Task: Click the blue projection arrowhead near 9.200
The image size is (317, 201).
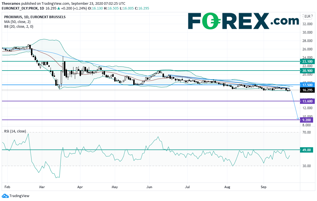Action: point(298,119)
